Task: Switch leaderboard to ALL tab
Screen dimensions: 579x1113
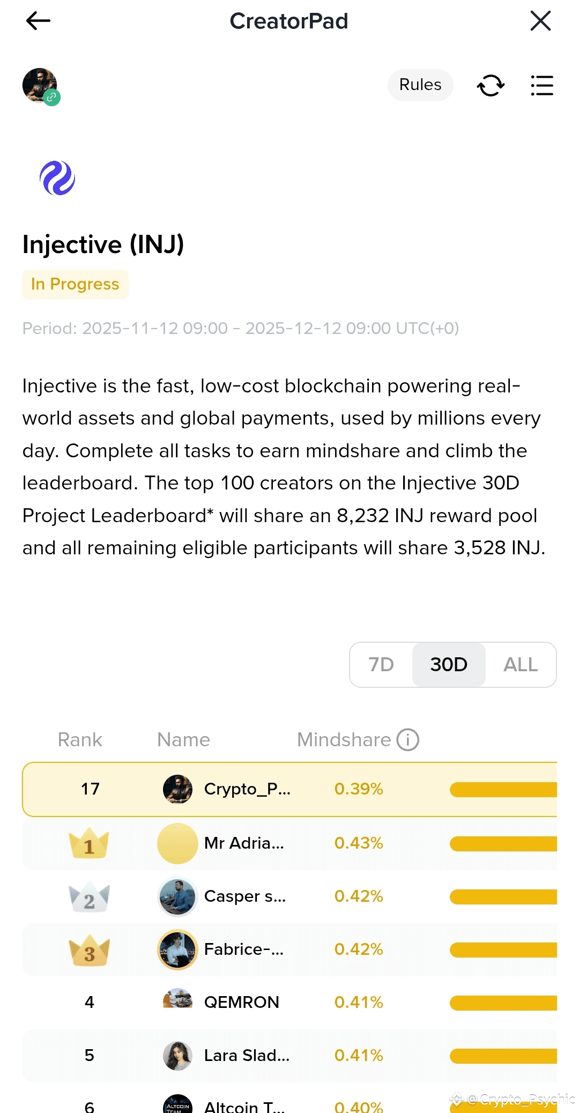Action: [520, 665]
